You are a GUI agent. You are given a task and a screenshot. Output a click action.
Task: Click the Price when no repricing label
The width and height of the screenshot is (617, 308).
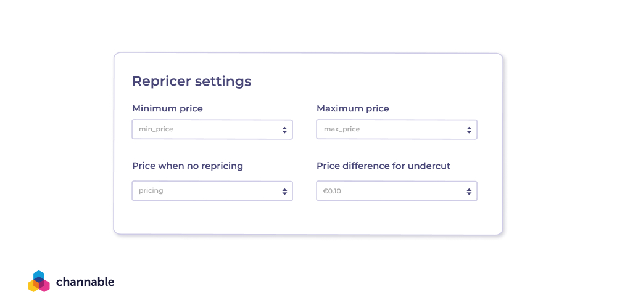pos(188,166)
